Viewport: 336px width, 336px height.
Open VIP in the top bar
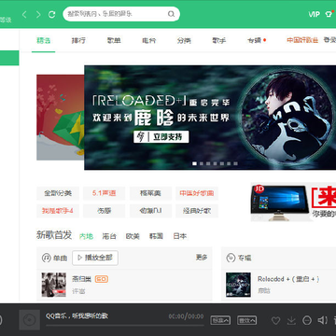click(314, 14)
